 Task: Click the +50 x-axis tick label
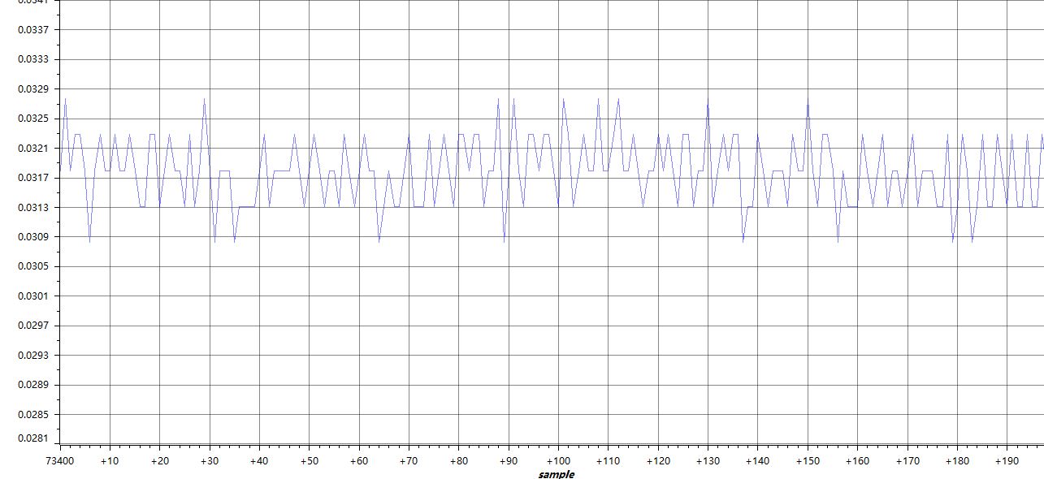[310, 460]
